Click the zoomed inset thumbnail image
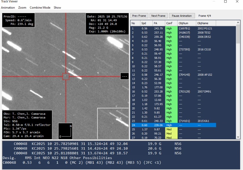Image resolution: width=243 pixels, height=170 pixels. click(x=113, y=124)
